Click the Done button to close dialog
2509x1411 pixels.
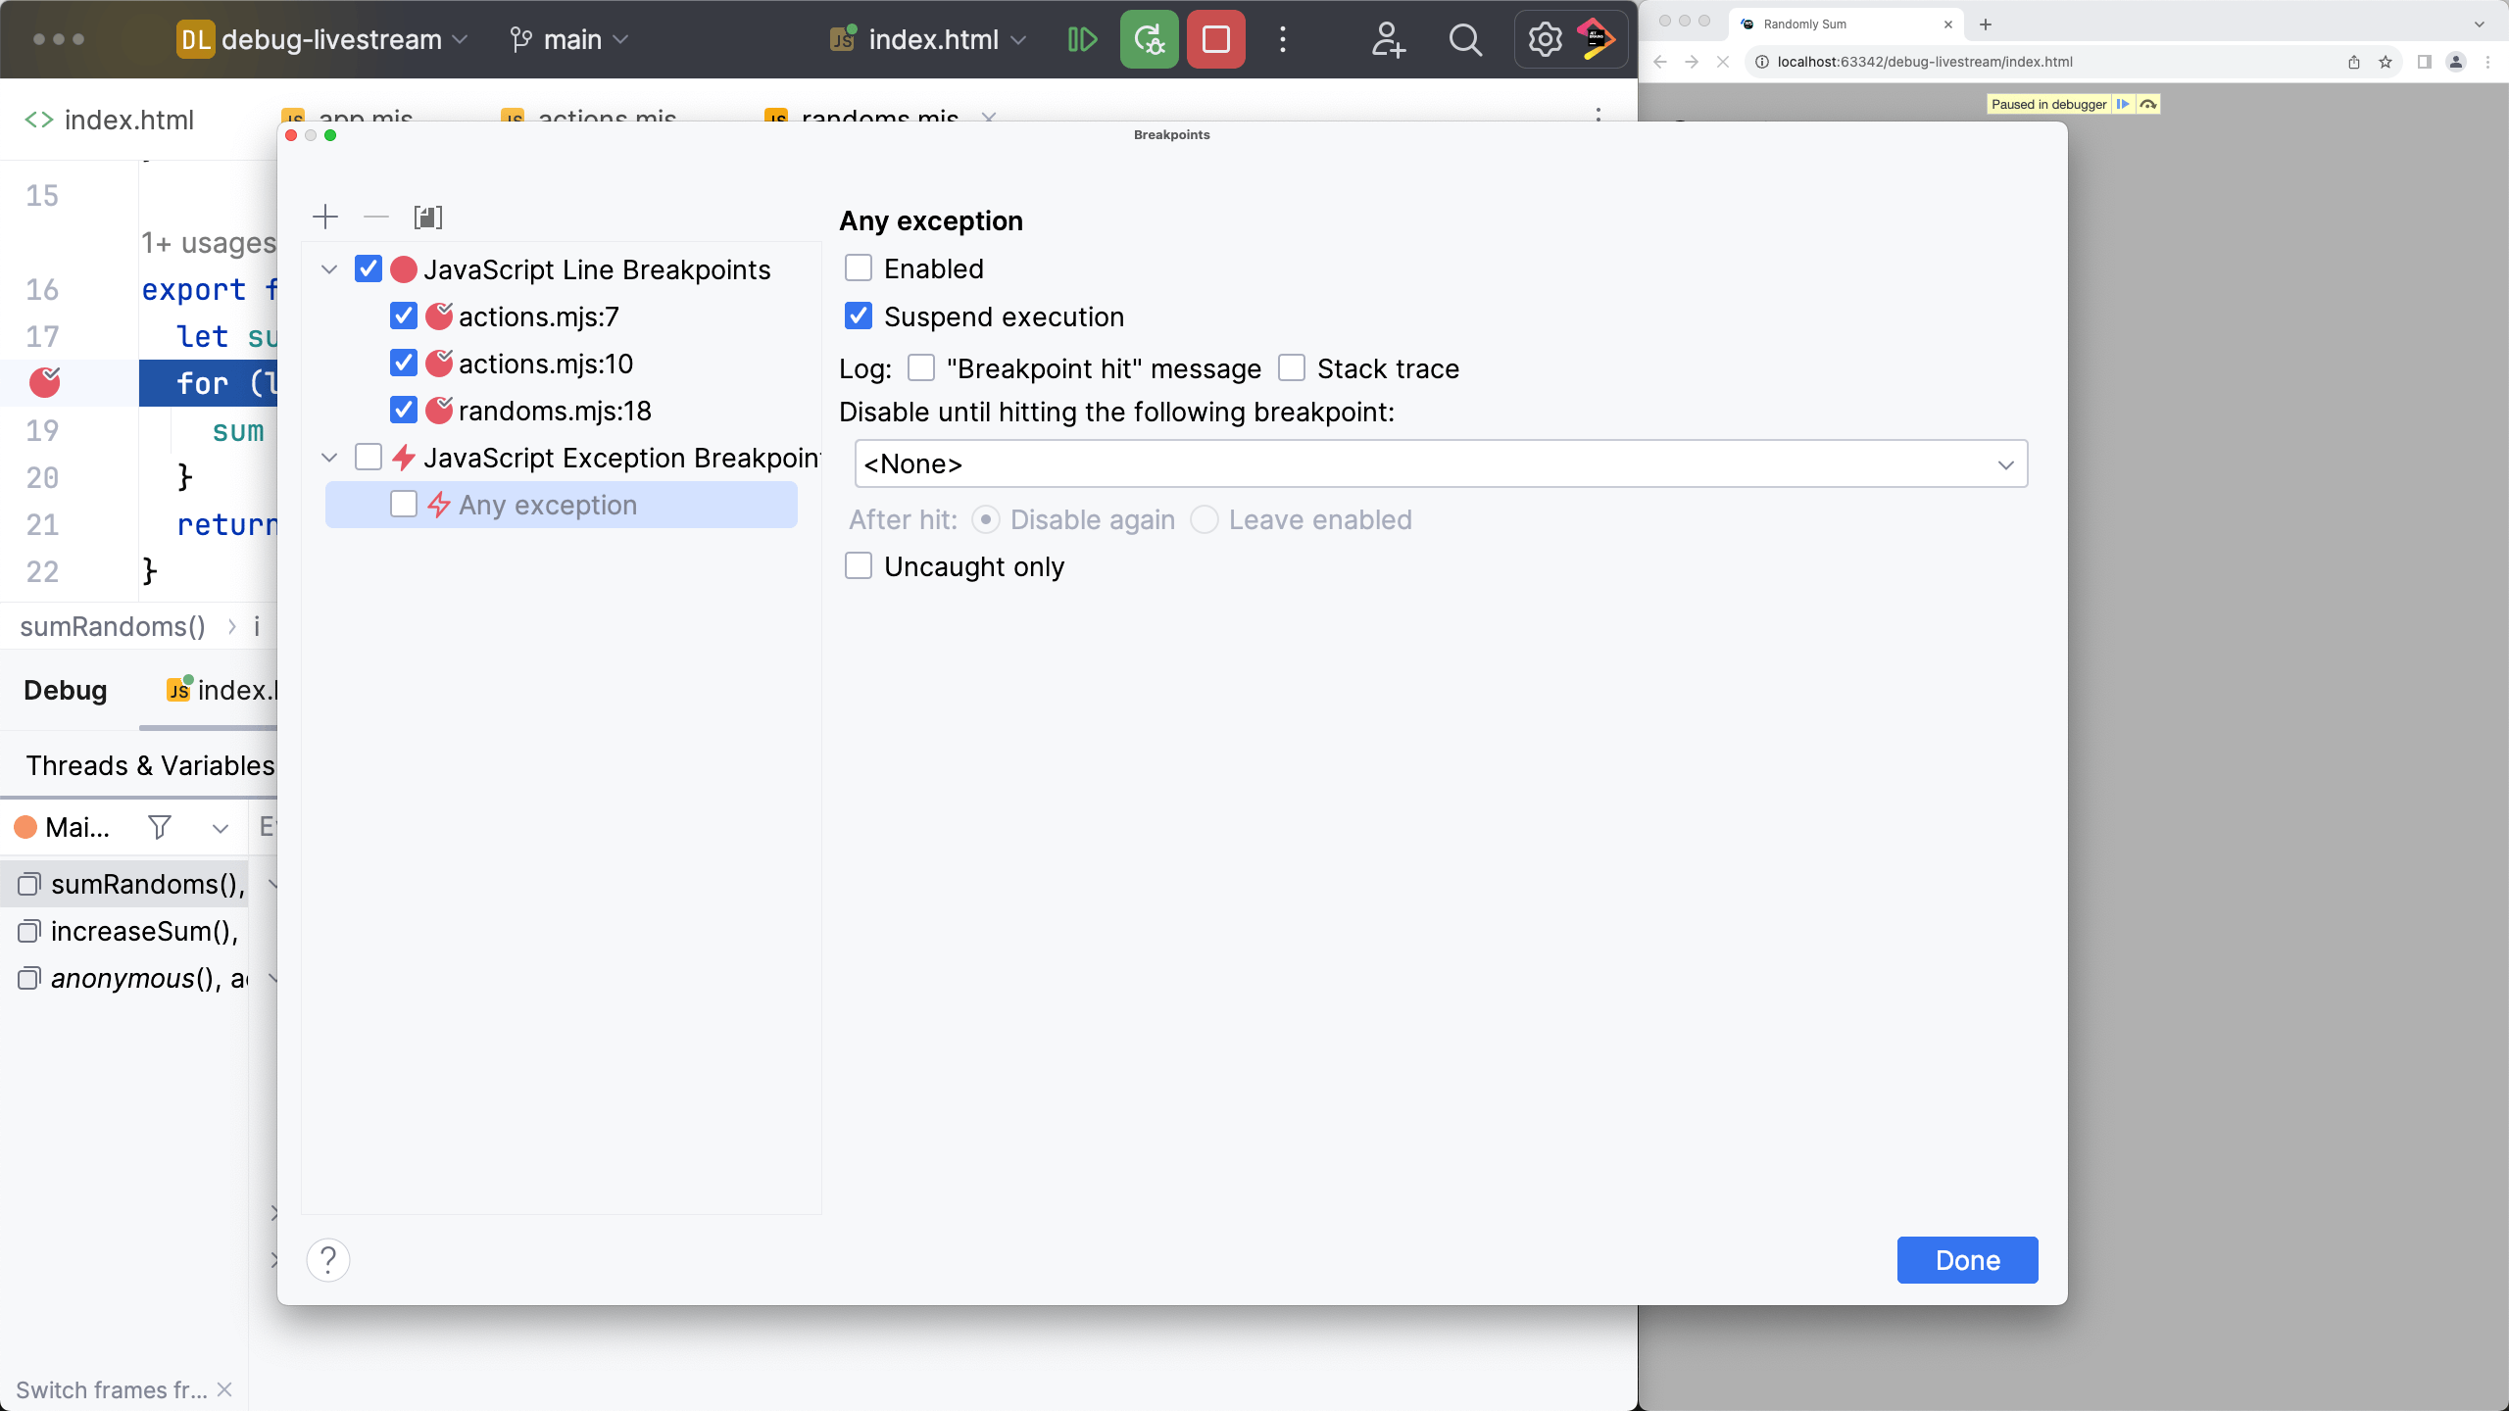pyautogui.click(x=1968, y=1259)
